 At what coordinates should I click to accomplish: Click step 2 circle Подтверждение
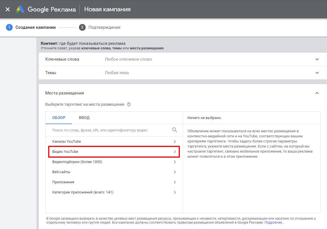[x=82, y=27]
